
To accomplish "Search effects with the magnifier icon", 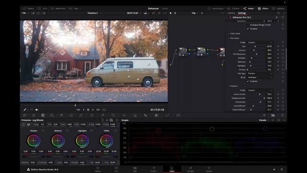I will point(278,13).
